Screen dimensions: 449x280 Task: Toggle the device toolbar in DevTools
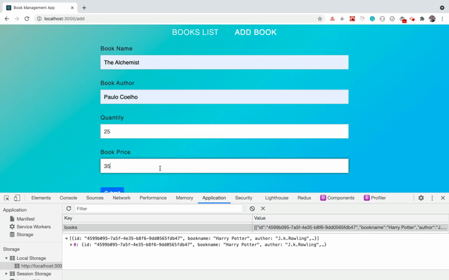17,198
